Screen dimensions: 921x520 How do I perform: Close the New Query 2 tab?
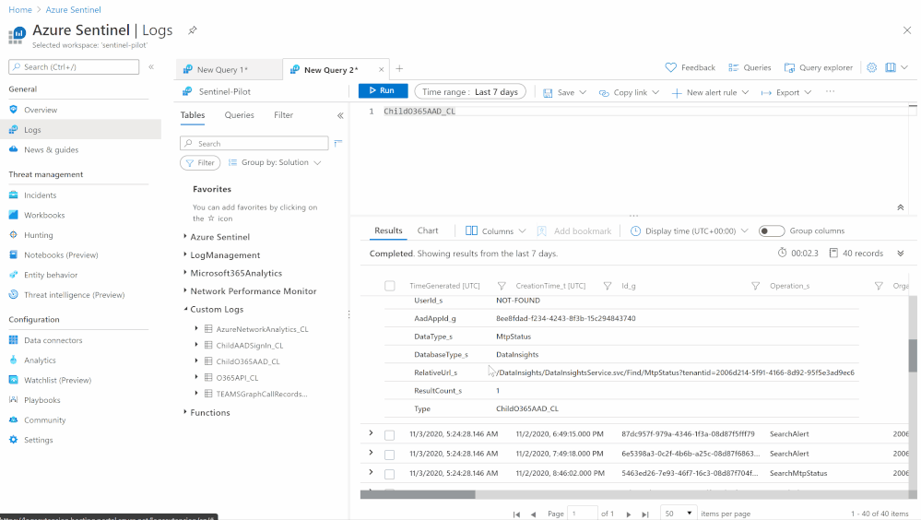381,69
